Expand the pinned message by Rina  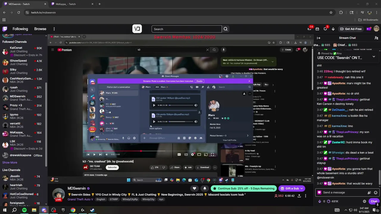click(374, 56)
